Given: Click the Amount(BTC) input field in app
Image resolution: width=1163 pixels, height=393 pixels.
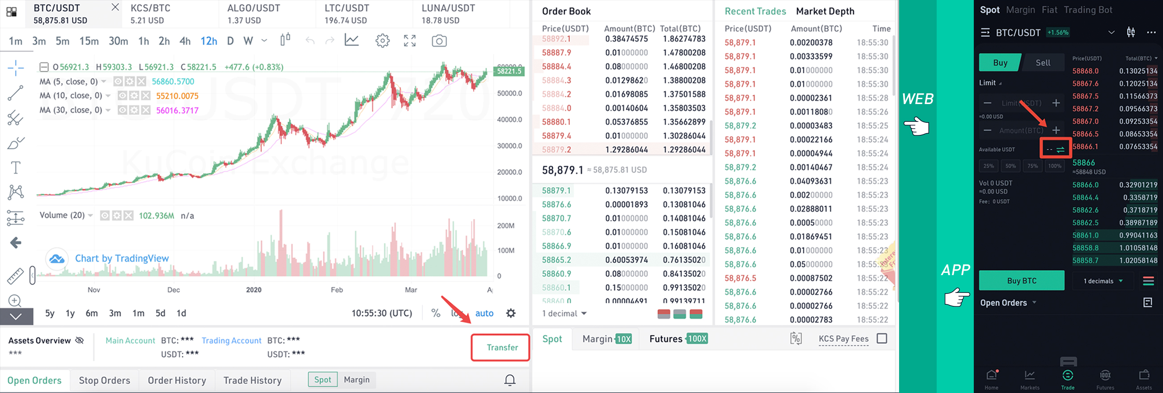Looking at the screenshot, I should (x=1021, y=131).
